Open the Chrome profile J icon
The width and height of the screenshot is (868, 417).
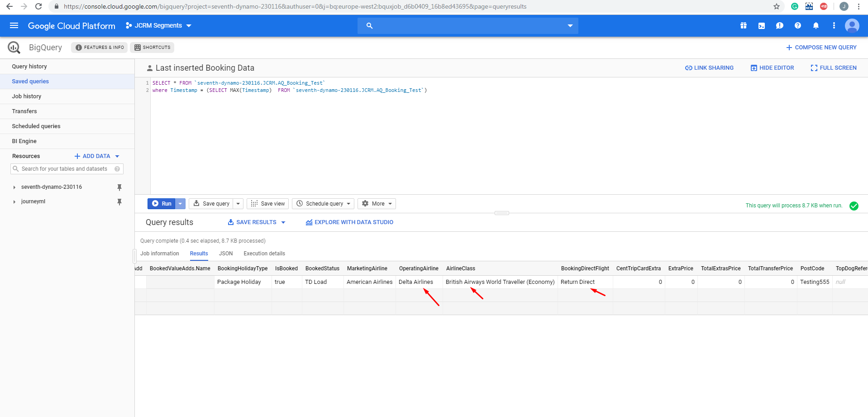pos(844,6)
